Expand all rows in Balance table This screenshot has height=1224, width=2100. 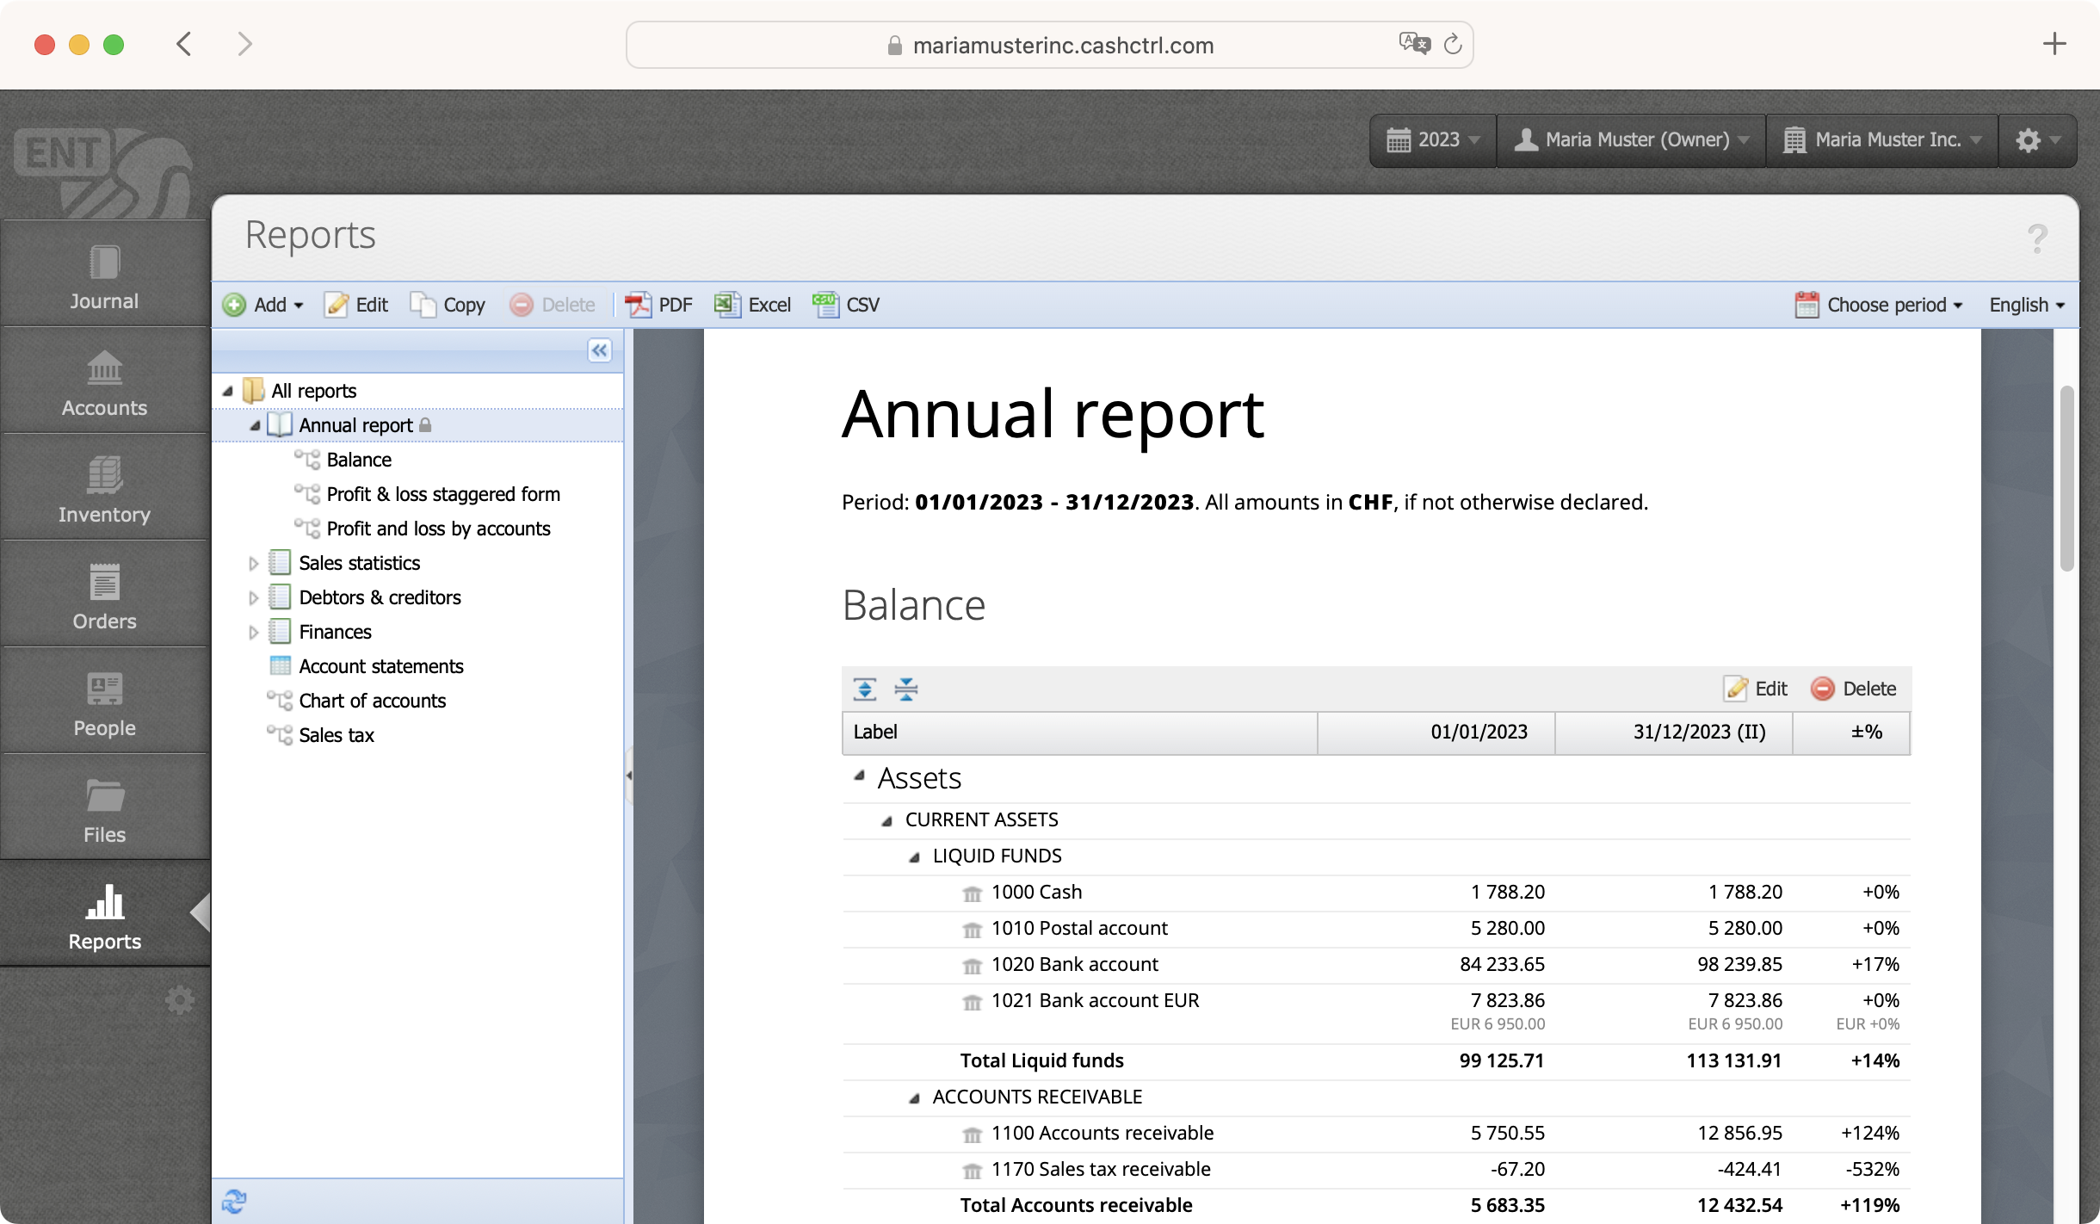click(864, 689)
